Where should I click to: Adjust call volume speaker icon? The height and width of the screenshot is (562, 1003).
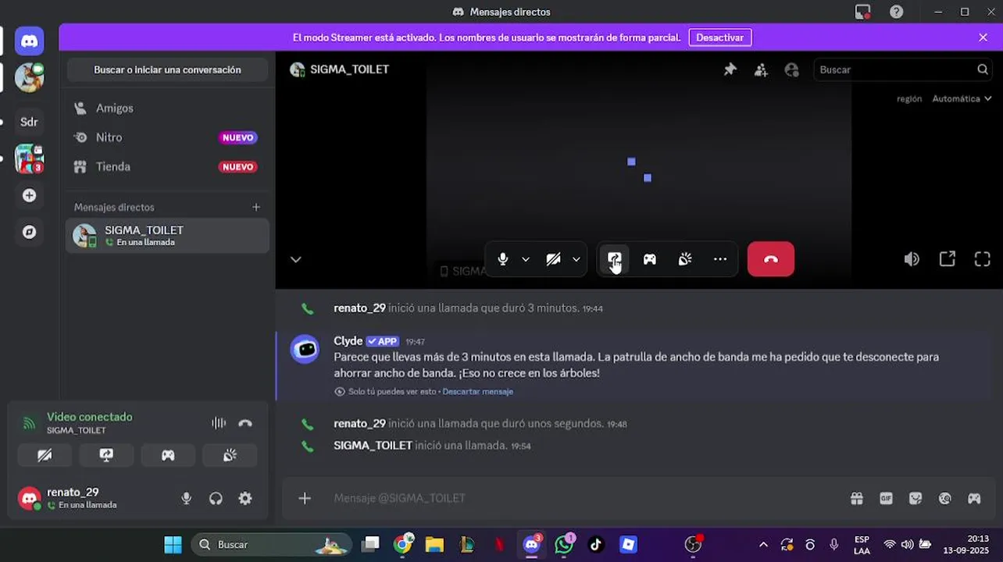pyautogui.click(x=912, y=259)
